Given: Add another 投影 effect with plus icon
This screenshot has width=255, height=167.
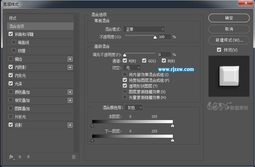Looking at the screenshot, I should pos(70,125).
